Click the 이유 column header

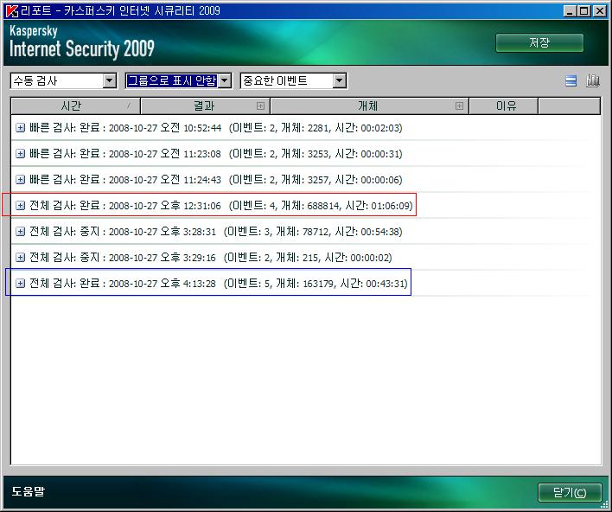(x=503, y=106)
